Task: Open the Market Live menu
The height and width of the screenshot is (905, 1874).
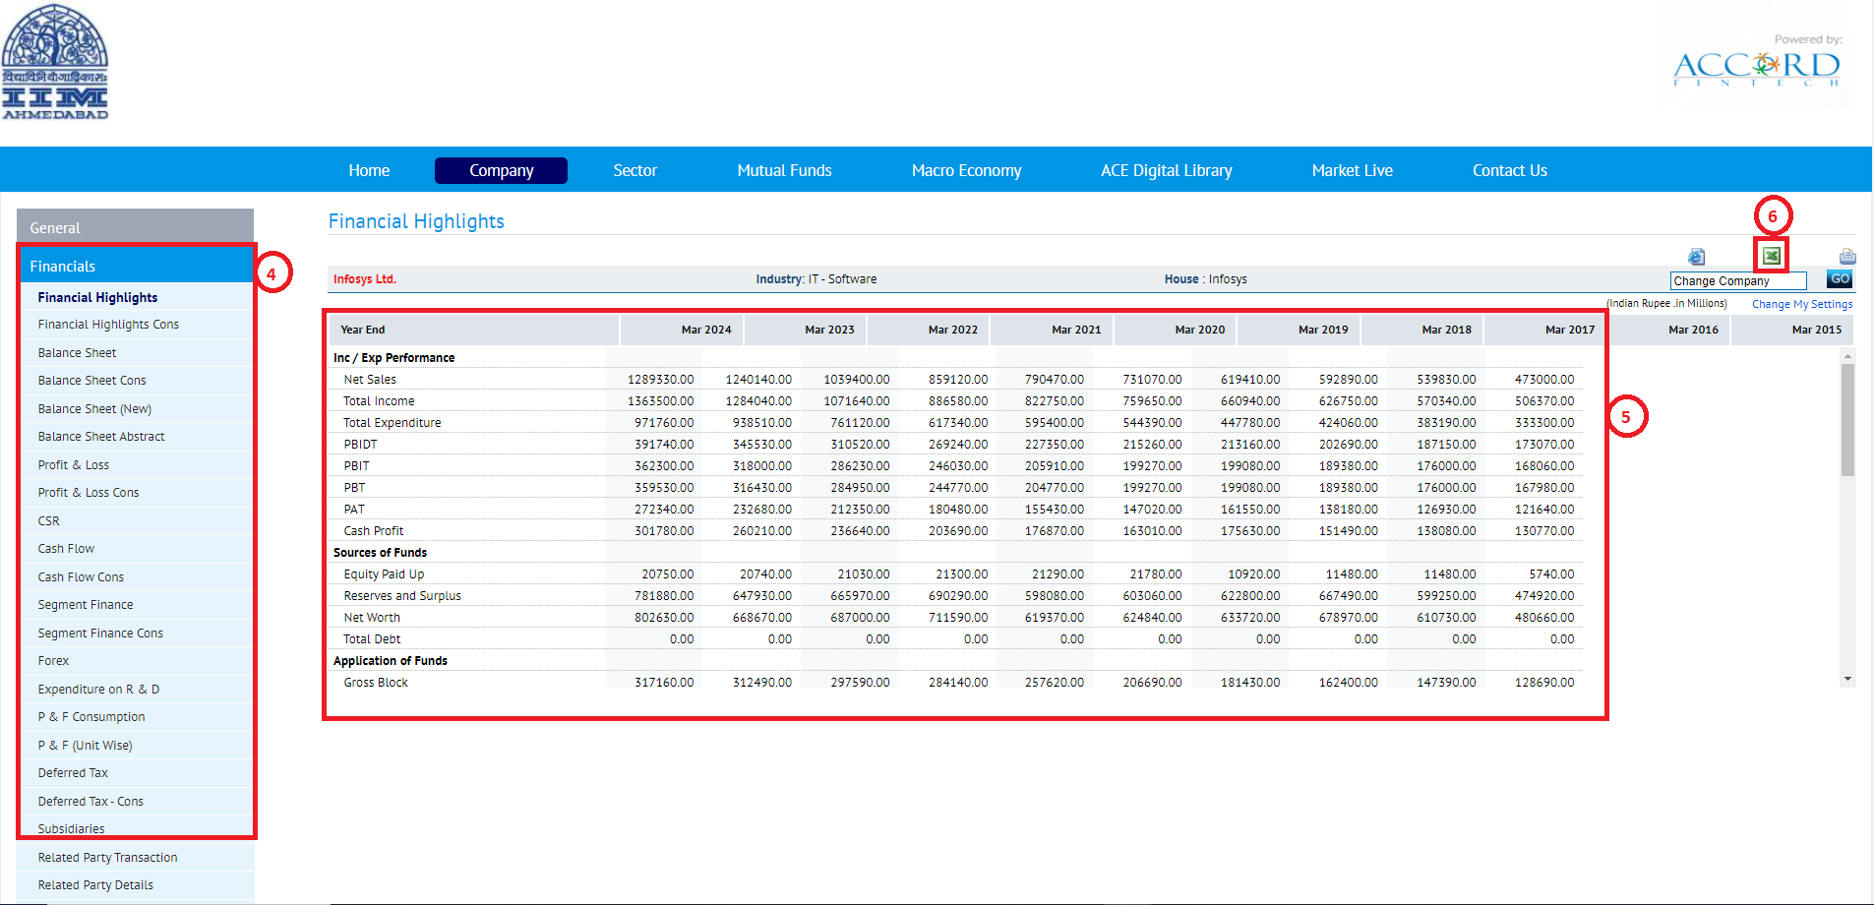Action: [x=1353, y=170]
